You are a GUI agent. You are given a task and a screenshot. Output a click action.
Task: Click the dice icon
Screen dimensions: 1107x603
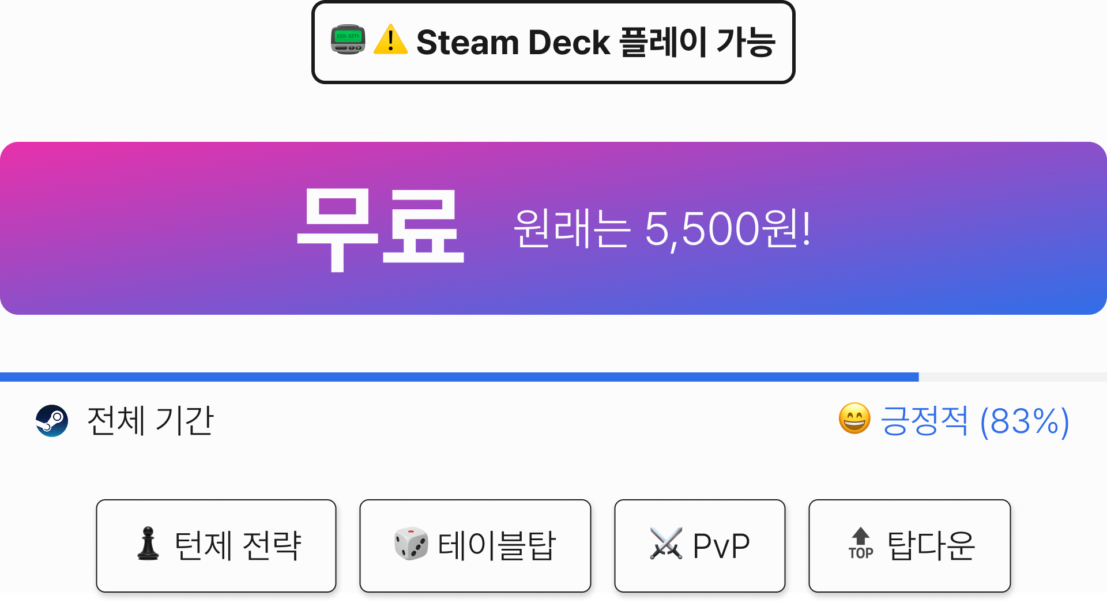point(411,544)
